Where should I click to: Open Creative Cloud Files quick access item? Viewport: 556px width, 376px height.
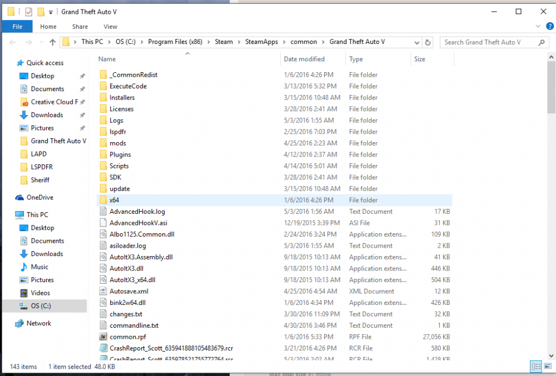click(54, 102)
